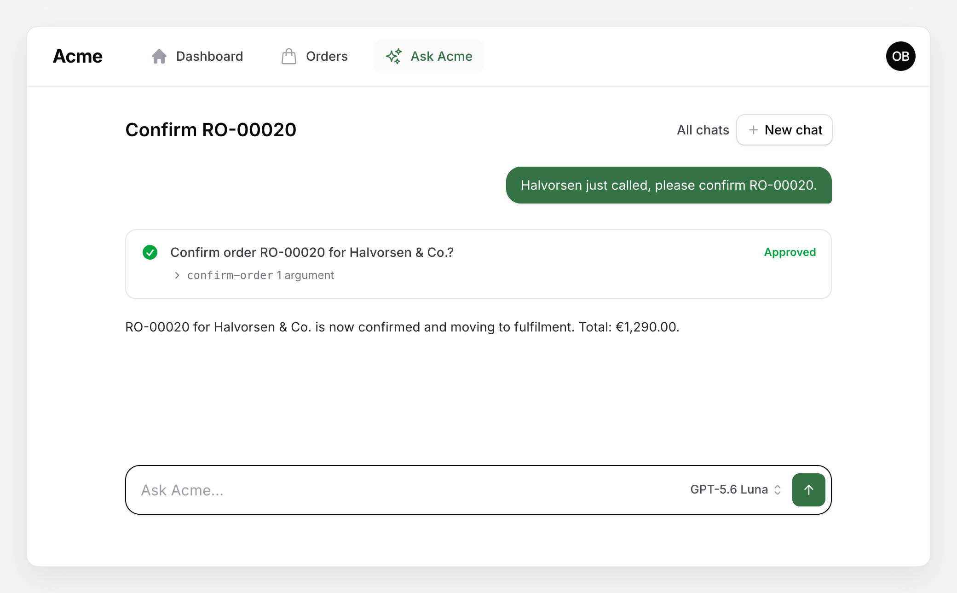
Task: Click the Approved status label
Action: pyautogui.click(x=790, y=252)
